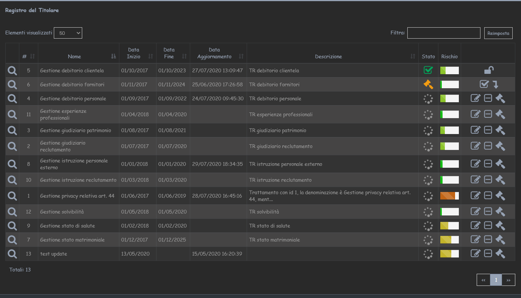Screen dimensions: 521x298
Task: Edit Gestione debitorio personale with pencil icon
Action: (476, 98)
